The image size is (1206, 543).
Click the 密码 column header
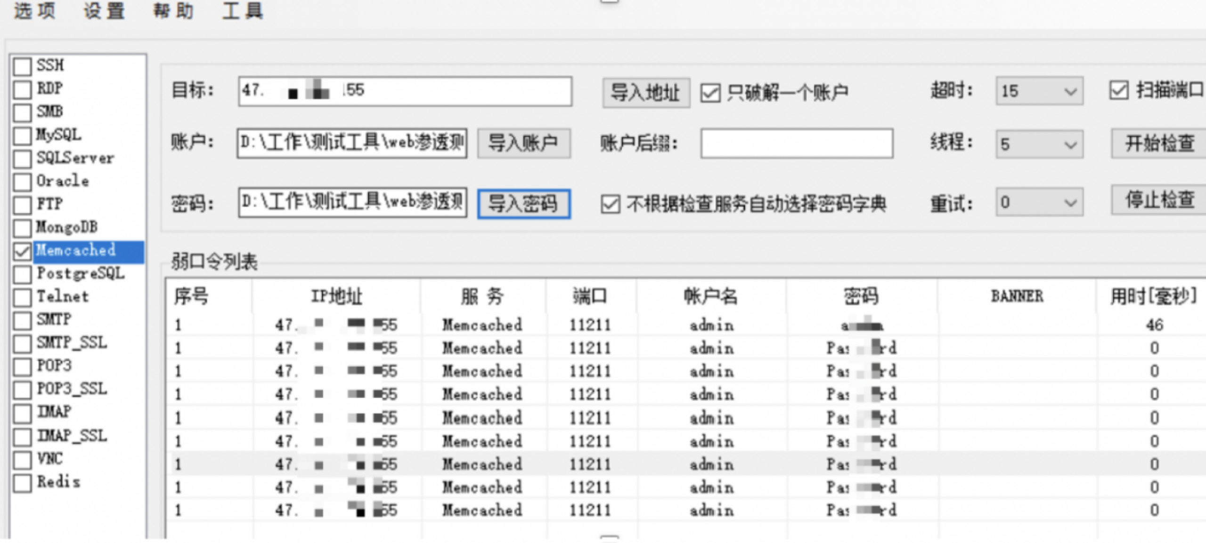[x=861, y=296]
